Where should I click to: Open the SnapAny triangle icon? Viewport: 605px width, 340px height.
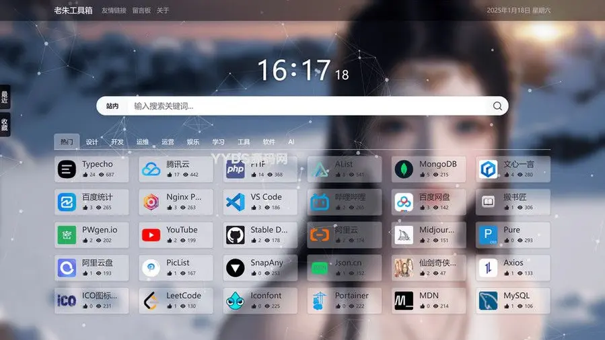[x=236, y=268]
